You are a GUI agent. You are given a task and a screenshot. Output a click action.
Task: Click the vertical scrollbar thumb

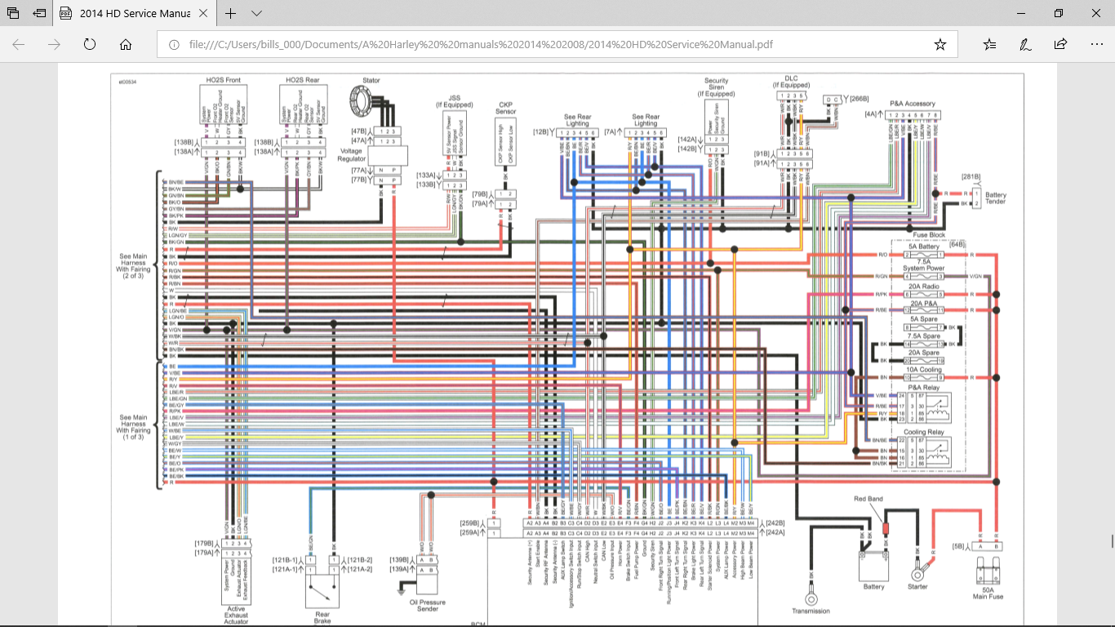pos(1111,541)
